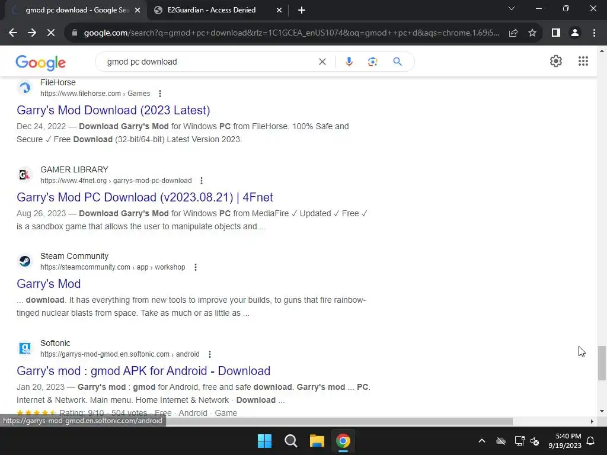Screen dimensions: 607x455
Task: Open Chrome's three-dot menu
Action: point(594,33)
